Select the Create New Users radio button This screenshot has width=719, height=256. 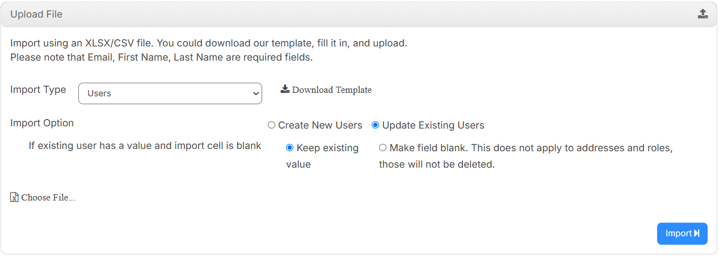pyautogui.click(x=271, y=125)
